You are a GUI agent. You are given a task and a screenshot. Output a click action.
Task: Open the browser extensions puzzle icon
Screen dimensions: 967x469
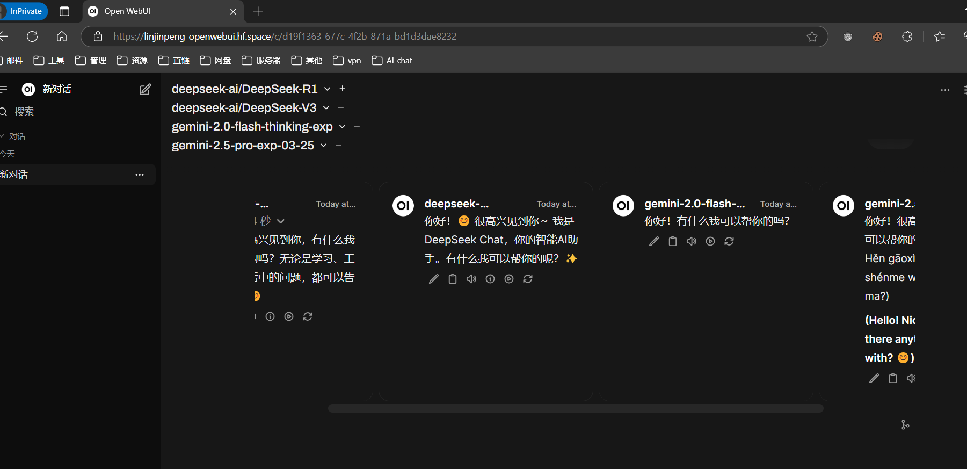click(x=907, y=37)
